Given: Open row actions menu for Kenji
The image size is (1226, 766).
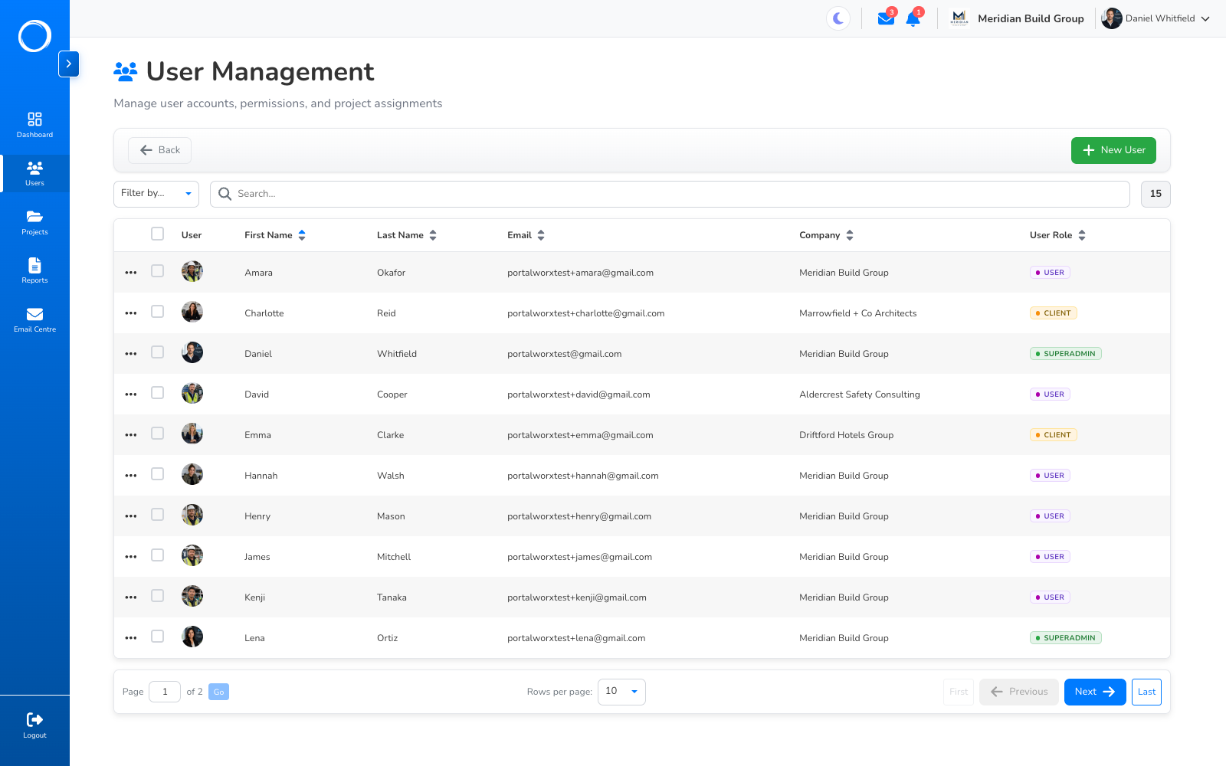Looking at the screenshot, I should [x=131, y=597].
